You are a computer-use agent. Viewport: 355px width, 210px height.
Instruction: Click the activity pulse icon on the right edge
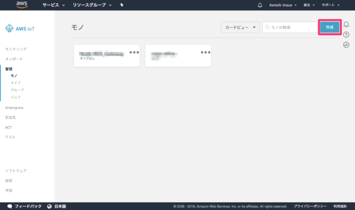[346, 44]
